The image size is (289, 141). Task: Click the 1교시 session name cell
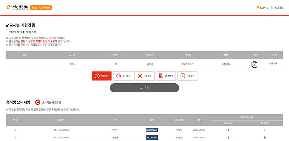(72, 65)
